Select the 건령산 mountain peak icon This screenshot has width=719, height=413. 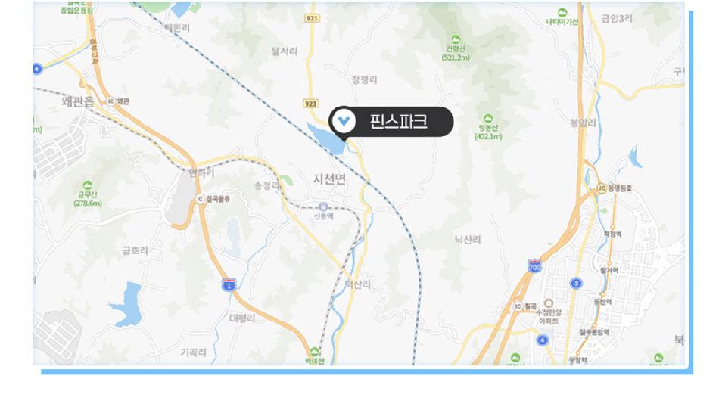[x=456, y=39]
